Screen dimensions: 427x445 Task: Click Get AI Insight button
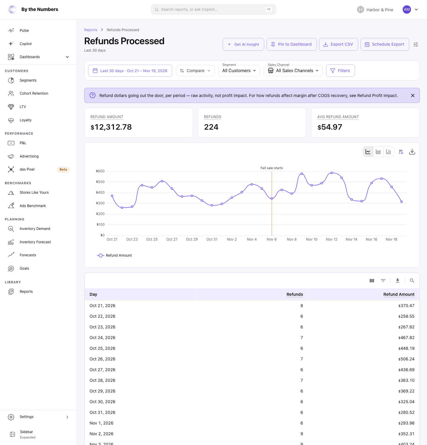[243, 44]
